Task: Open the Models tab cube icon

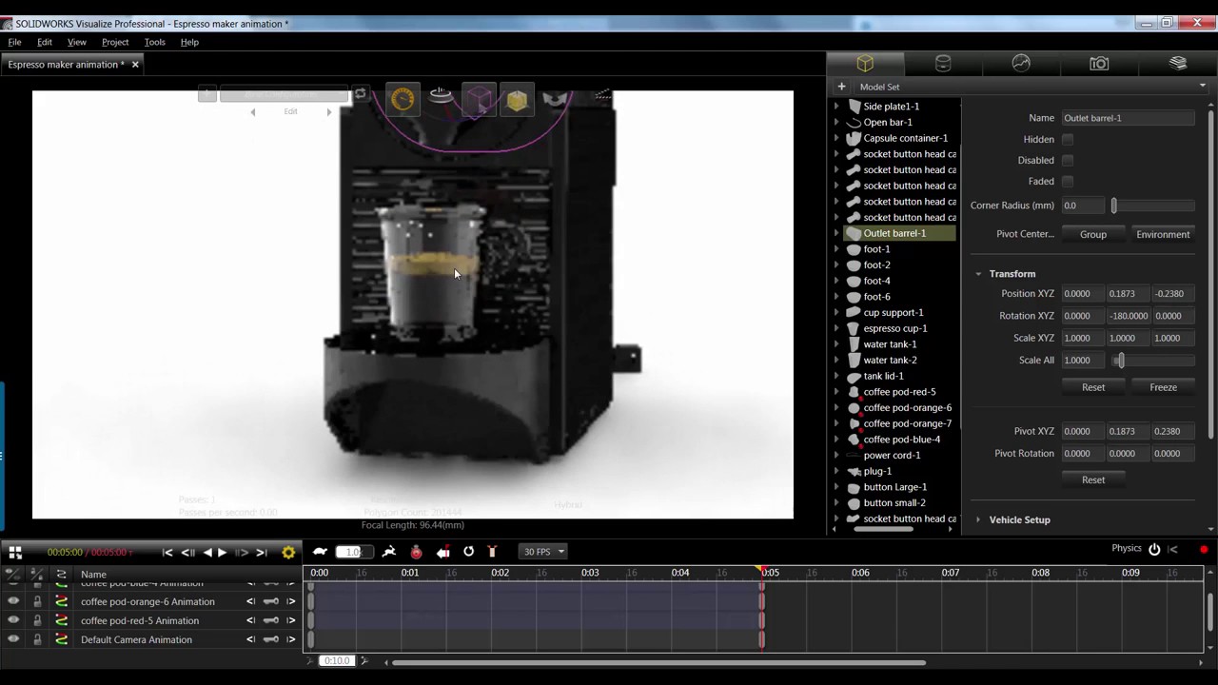Action: [865, 64]
